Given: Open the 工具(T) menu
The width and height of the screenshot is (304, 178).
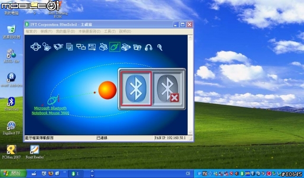Looking at the screenshot, I should click(x=110, y=31).
